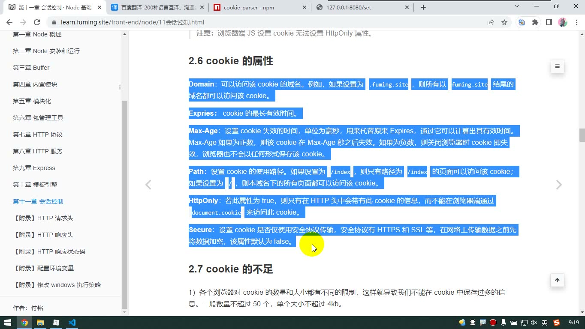This screenshot has width=585, height=329.
Task: Unmute via the volume tray icon
Action: point(534,323)
